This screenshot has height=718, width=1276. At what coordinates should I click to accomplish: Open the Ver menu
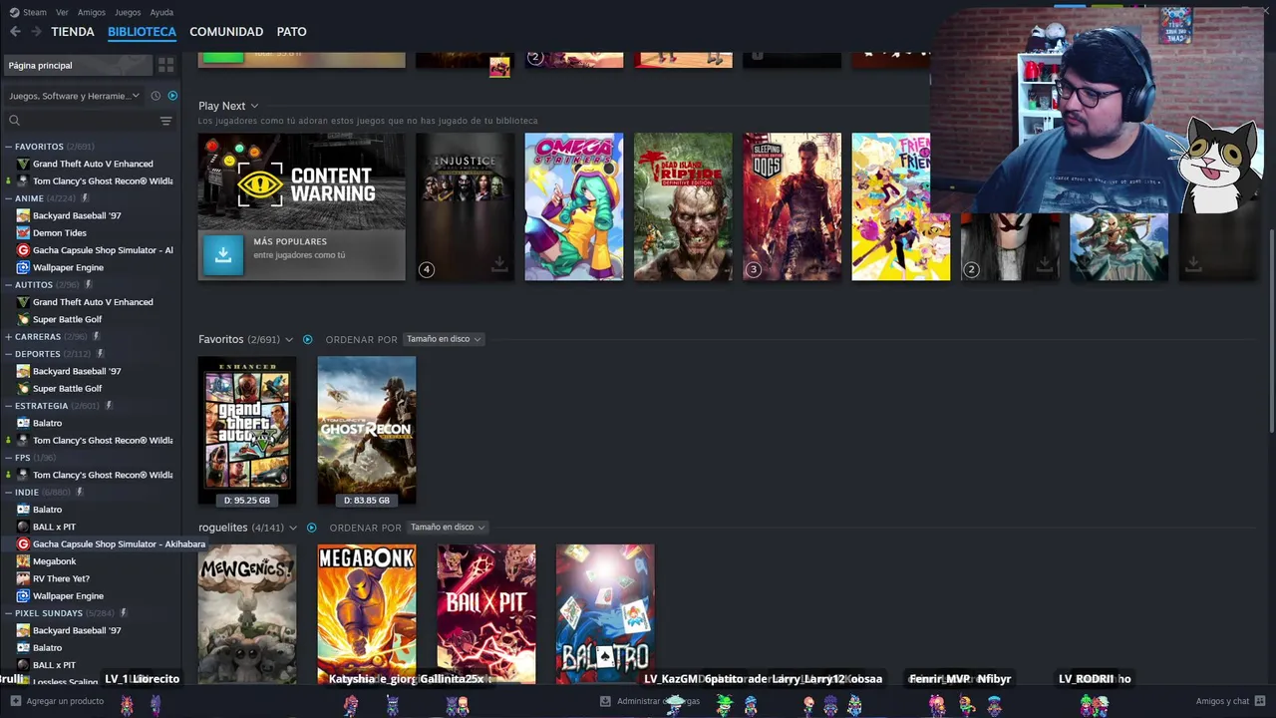[x=62, y=12]
